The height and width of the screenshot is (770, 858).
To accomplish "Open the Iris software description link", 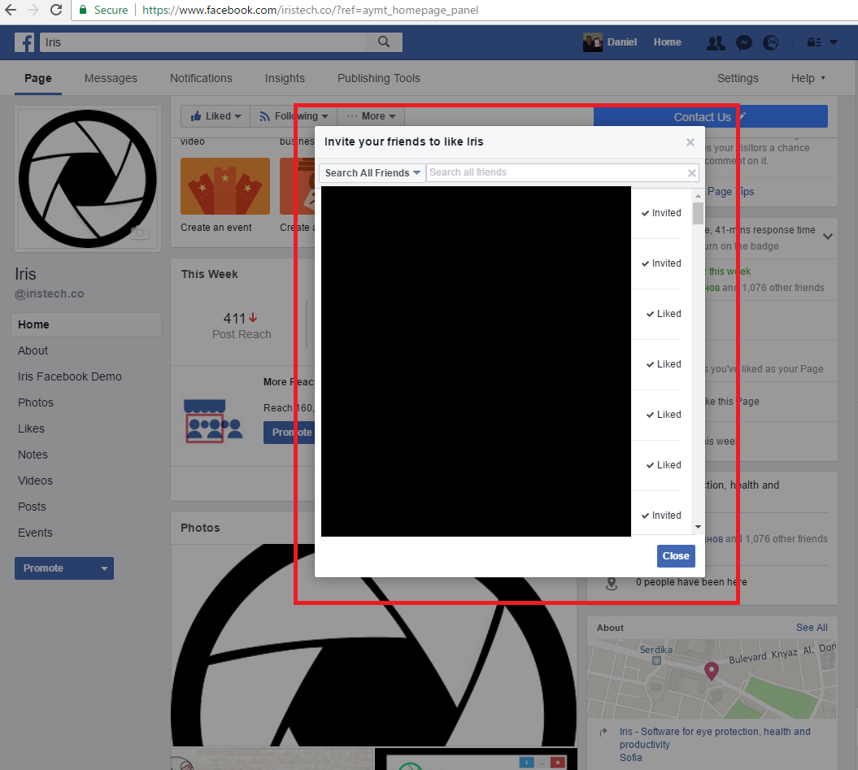I will click(715, 738).
